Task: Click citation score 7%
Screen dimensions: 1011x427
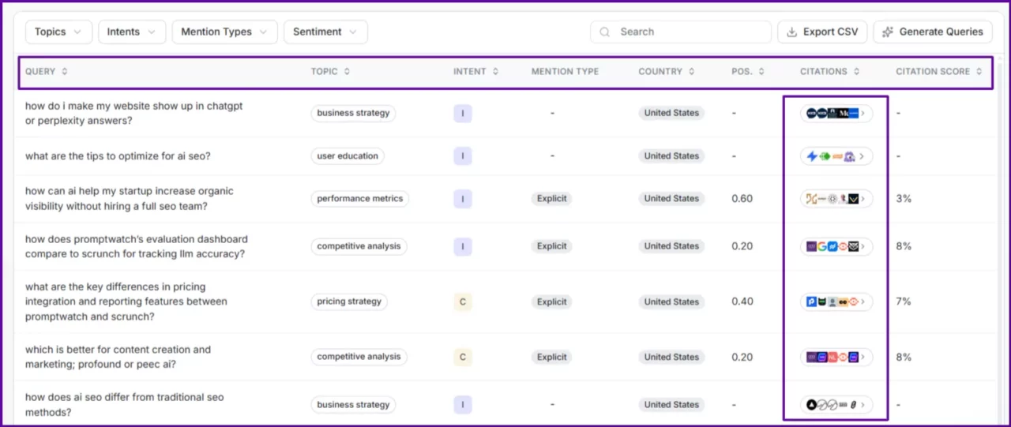Action: (x=904, y=302)
